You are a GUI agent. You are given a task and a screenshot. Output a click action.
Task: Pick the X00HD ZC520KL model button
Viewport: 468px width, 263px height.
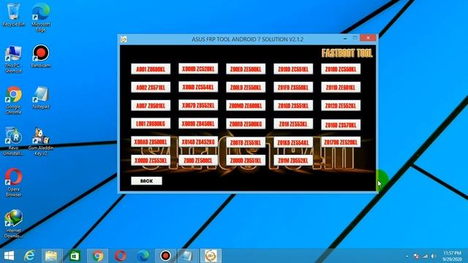coord(198,69)
